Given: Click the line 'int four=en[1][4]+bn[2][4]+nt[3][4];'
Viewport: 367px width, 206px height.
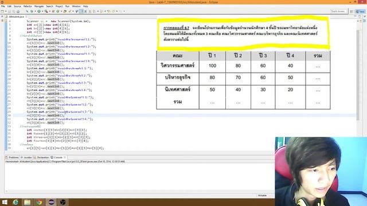Looking at the screenshot, I should 57,141.
